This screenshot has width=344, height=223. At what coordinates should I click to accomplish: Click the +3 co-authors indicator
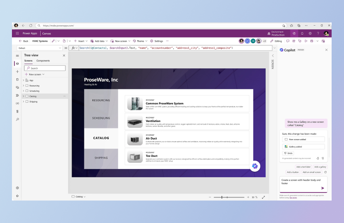264,41
